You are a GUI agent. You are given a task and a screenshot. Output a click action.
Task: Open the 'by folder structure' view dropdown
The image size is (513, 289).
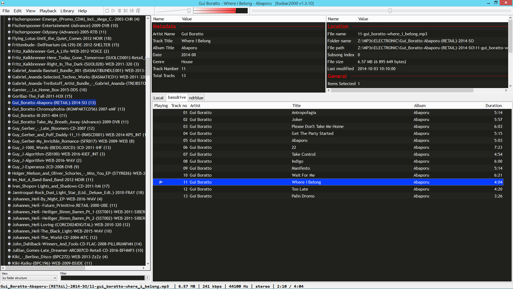pos(29,278)
